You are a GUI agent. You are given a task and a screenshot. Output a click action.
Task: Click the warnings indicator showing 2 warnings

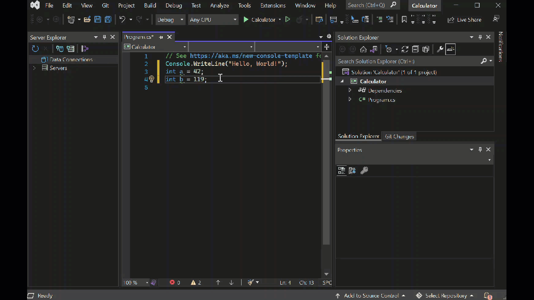[x=196, y=282]
